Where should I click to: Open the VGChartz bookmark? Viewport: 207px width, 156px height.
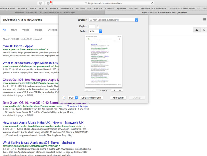80,8
